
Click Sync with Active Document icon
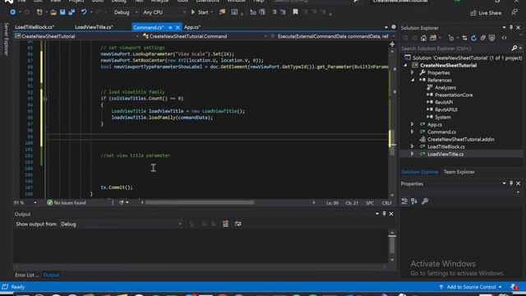click(x=464, y=38)
